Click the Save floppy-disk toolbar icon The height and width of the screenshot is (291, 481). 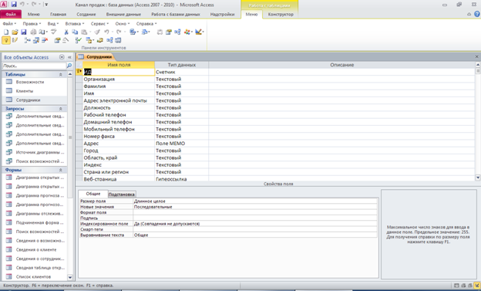point(24,32)
